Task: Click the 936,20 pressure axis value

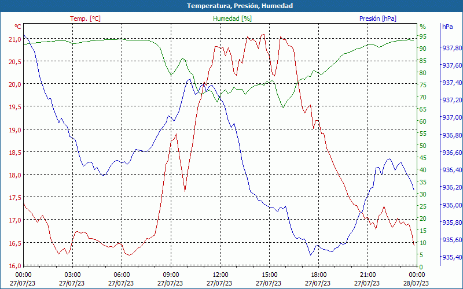Action: pos(451,187)
